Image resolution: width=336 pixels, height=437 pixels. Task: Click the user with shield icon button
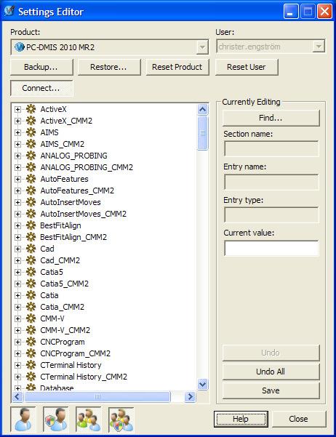click(56, 420)
